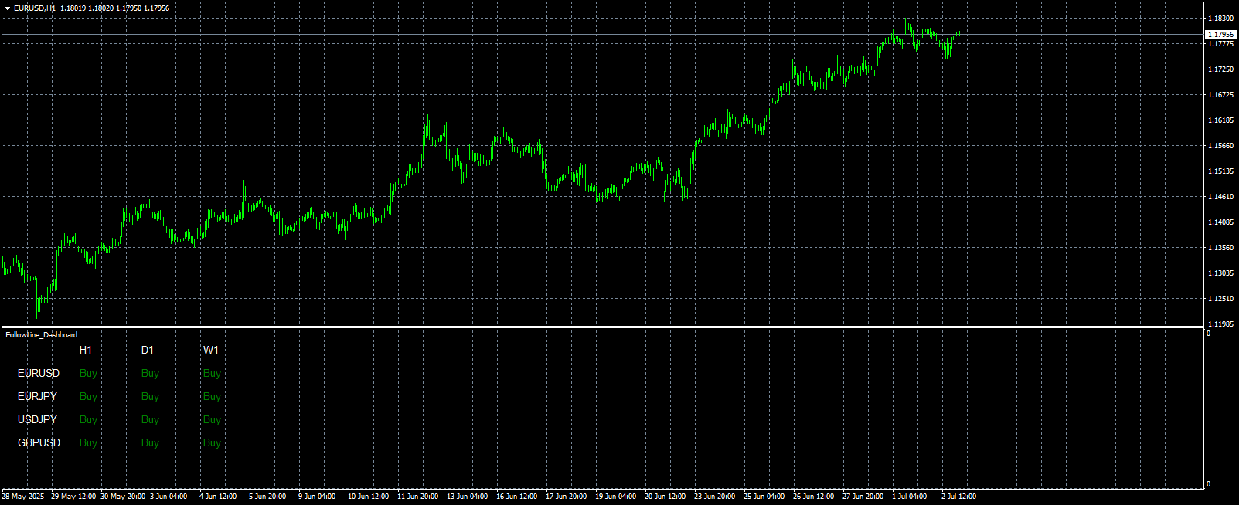Click the current price label 1.17956
Viewport: 1239px width, 505px height.
tap(1220, 35)
